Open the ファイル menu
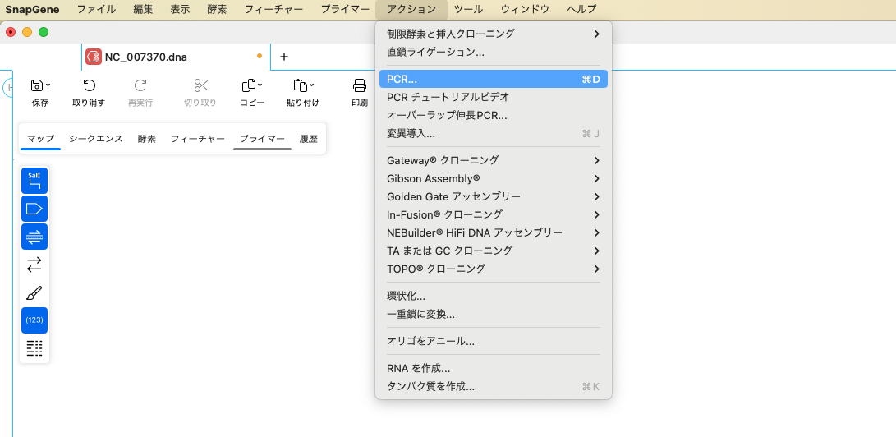896x437 pixels. click(x=96, y=9)
